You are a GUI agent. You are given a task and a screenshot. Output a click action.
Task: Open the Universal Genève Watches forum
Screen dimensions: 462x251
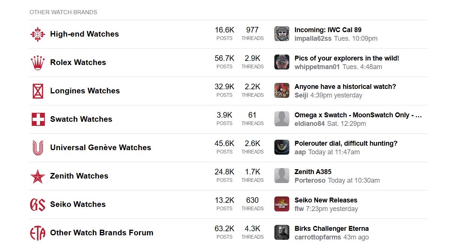[101, 148]
